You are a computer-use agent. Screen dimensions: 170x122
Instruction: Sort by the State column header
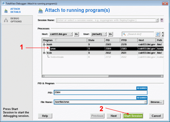96,40
